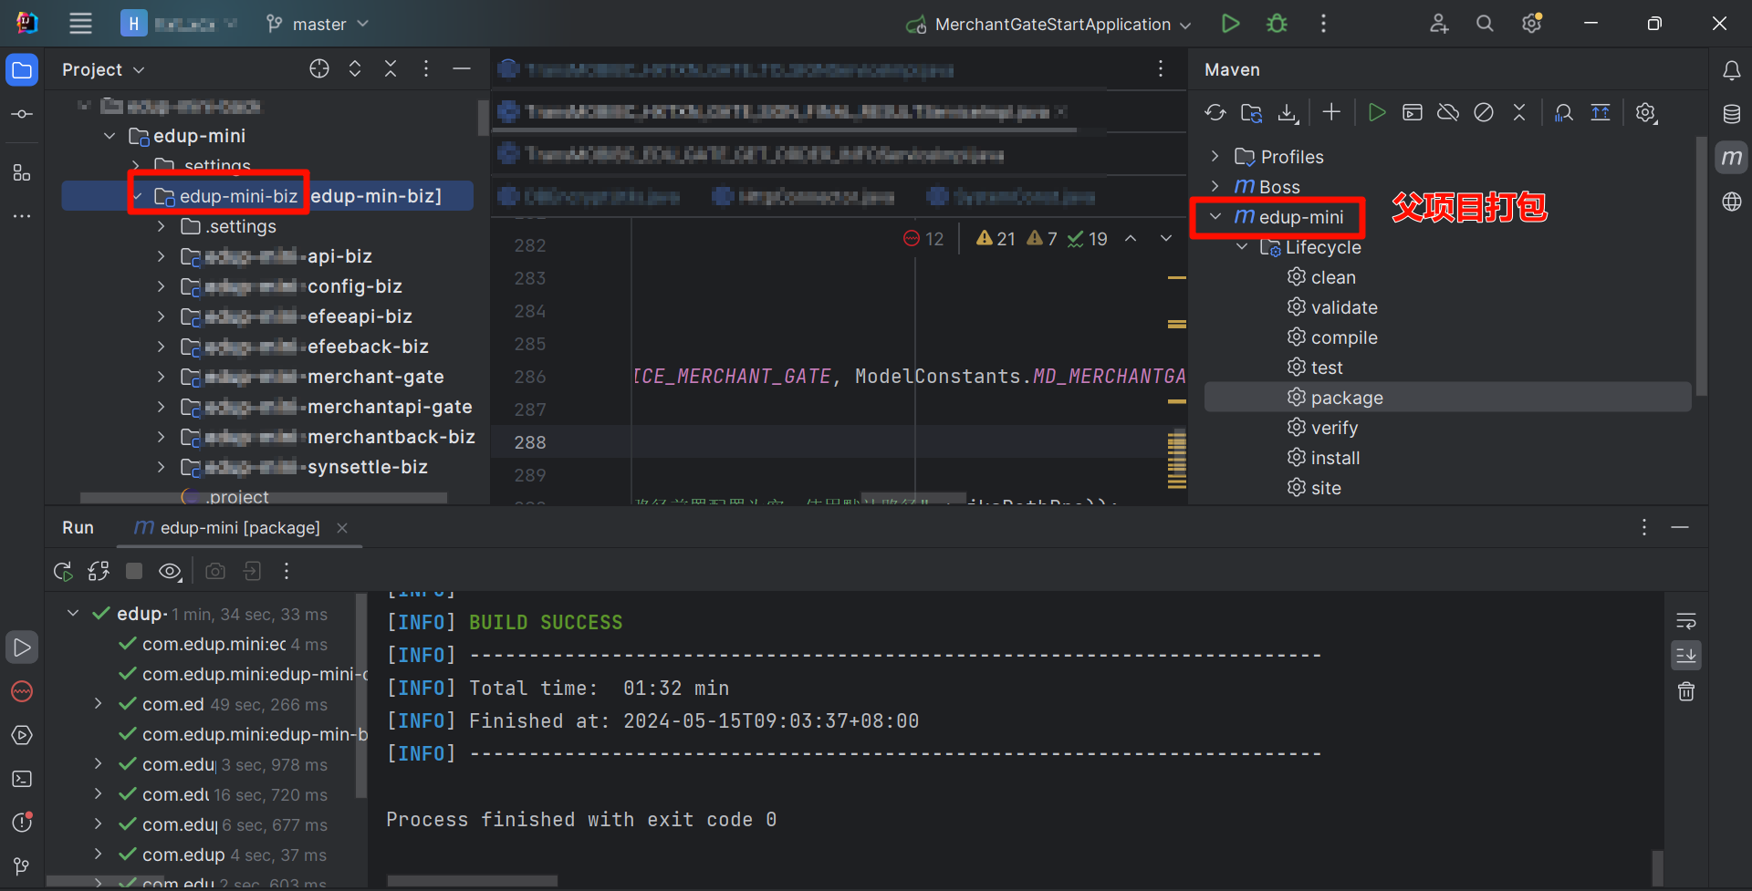The height and width of the screenshot is (891, 1752).
Task: Click the green Run button in title bar
Action: [x=1230, y=24]
